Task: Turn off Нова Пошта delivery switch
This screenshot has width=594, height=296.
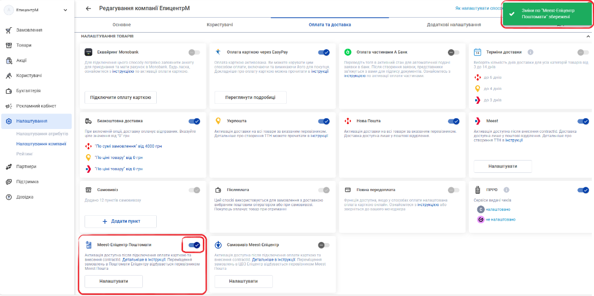Action: point(453,122)
